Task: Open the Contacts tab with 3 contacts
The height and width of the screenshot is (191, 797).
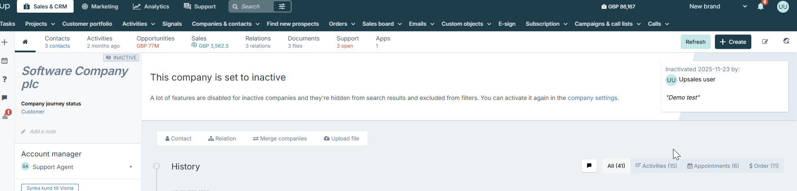Action: (x=58, y=42)
